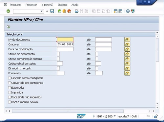Click the Next Page icon
Screen dimensions: 164x122
(x=103, y=11)
